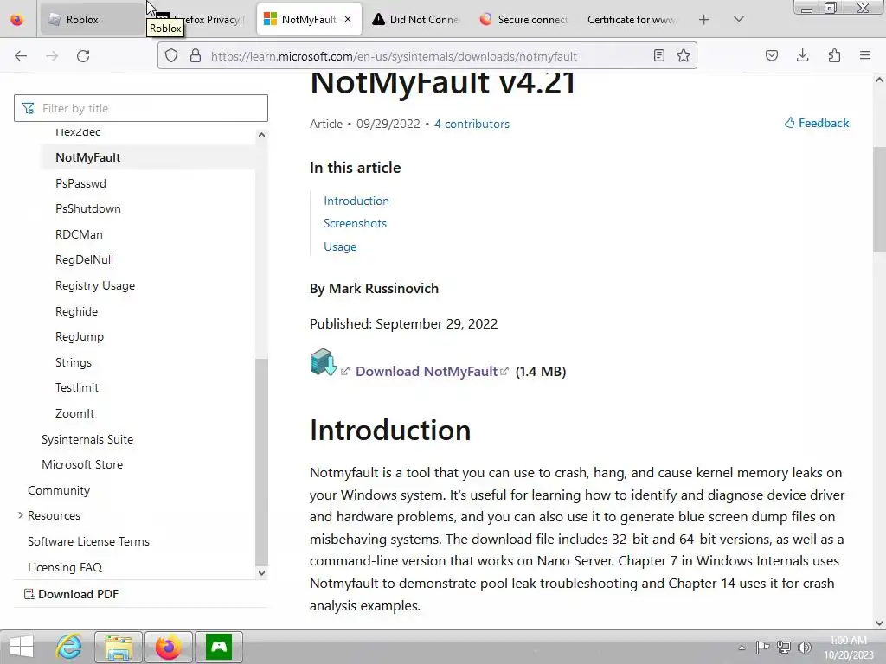Image resolution: width=886 pixels, height=664 pixels.
Task: Open a new tab with plus button
Action: coord(704,20)
